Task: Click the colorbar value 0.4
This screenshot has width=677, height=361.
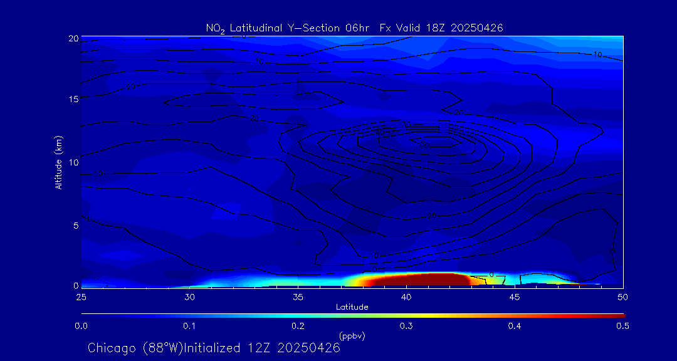Action: click(x=514, y=326)
